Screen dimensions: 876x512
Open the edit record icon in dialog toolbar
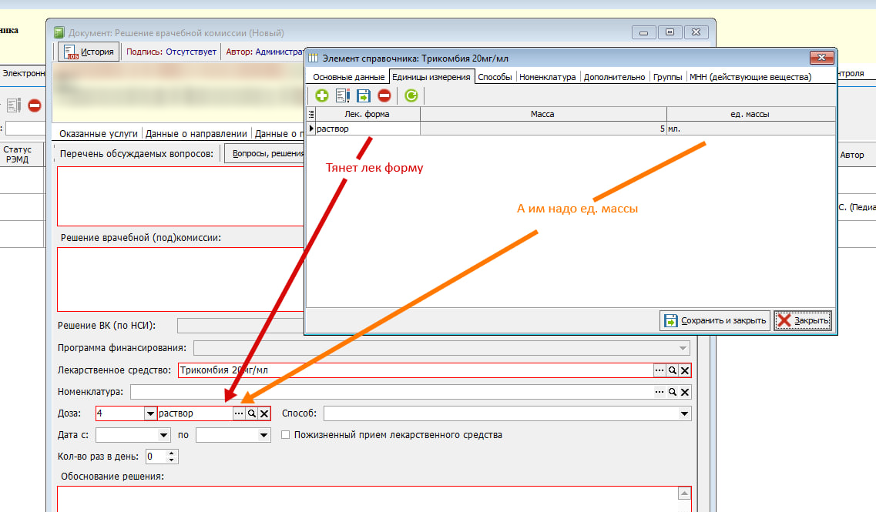pyautogui.click(x=343, y=95)
